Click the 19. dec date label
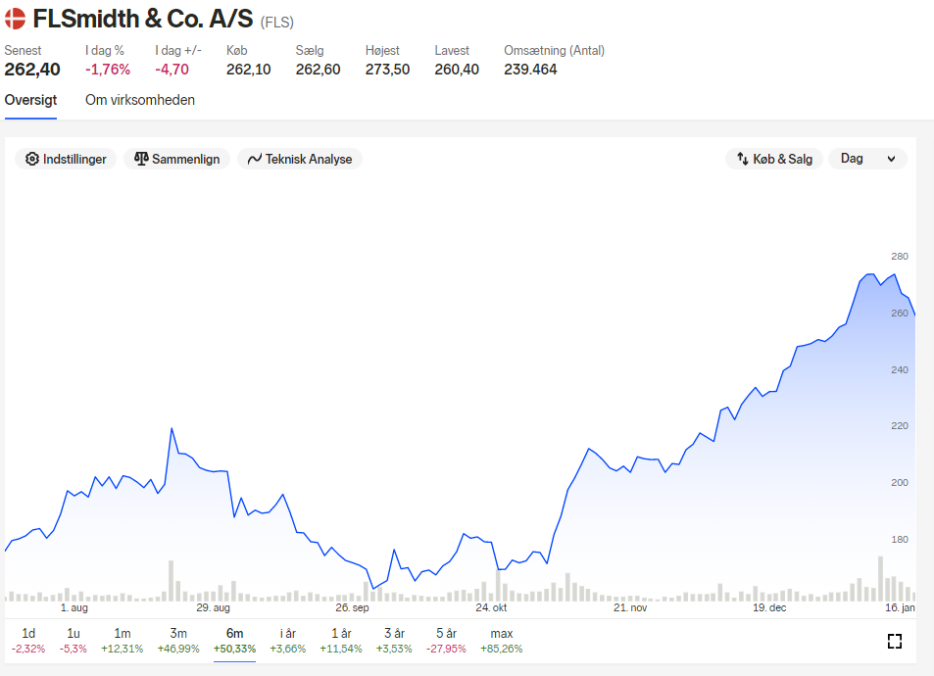 pyautogui.click(x=769, y=607)
